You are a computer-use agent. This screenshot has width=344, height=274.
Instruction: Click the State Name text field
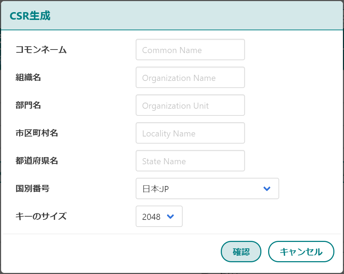(190, 161)
